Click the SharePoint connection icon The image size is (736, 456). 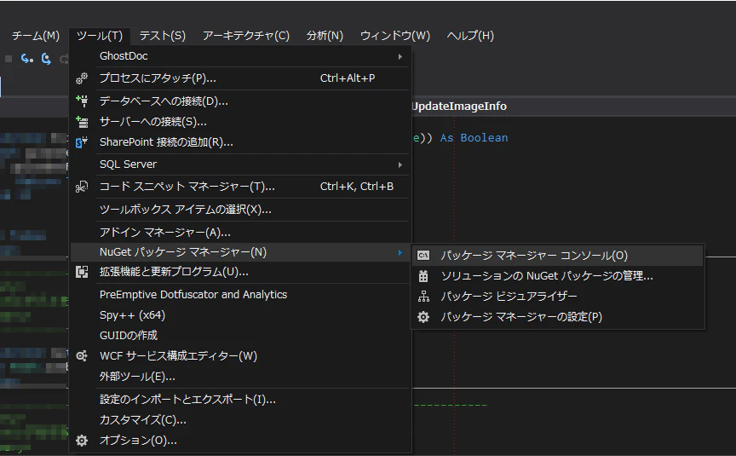tap(82, 142)
